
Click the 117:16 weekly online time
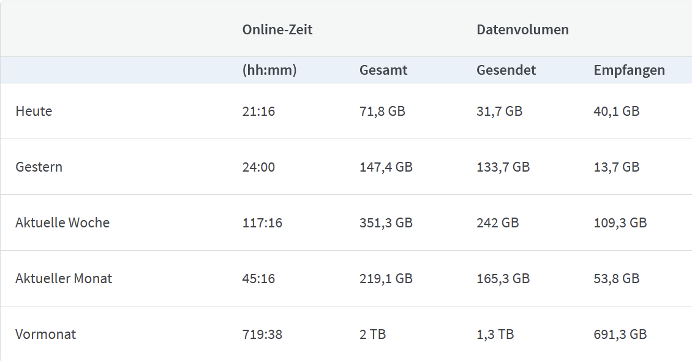pos(262,222)
